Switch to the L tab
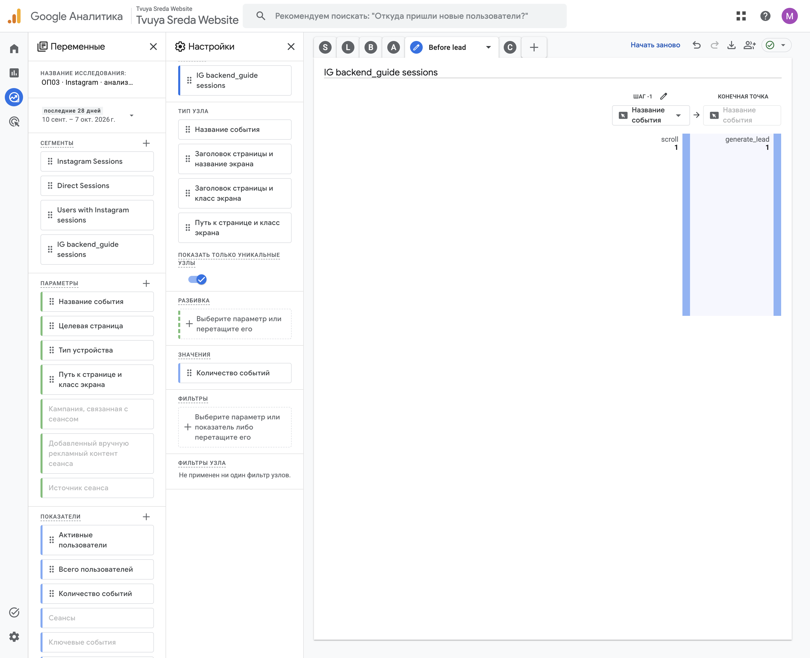Image resolution: width=810 pixels, height=658 pixels. [348, 47]
